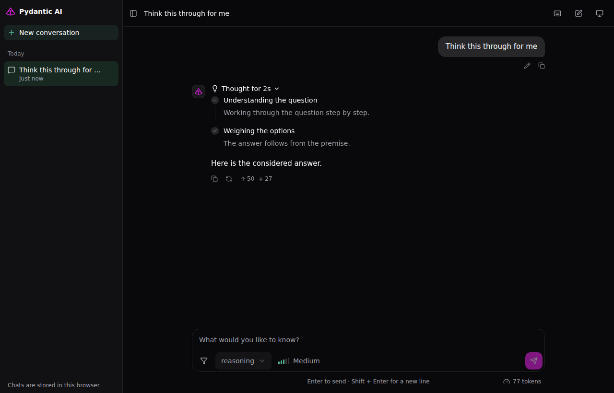Edit the user message with the pencil icon
614x393 pixels.
coord(527,66)
